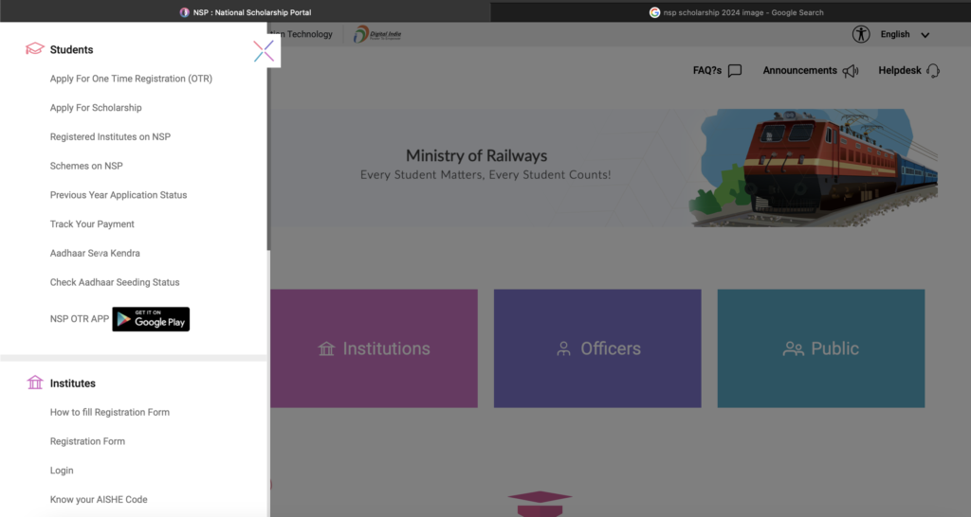Click the FAQ speech bubble icon
Screen dimensions: 971x517
(735, 70)
